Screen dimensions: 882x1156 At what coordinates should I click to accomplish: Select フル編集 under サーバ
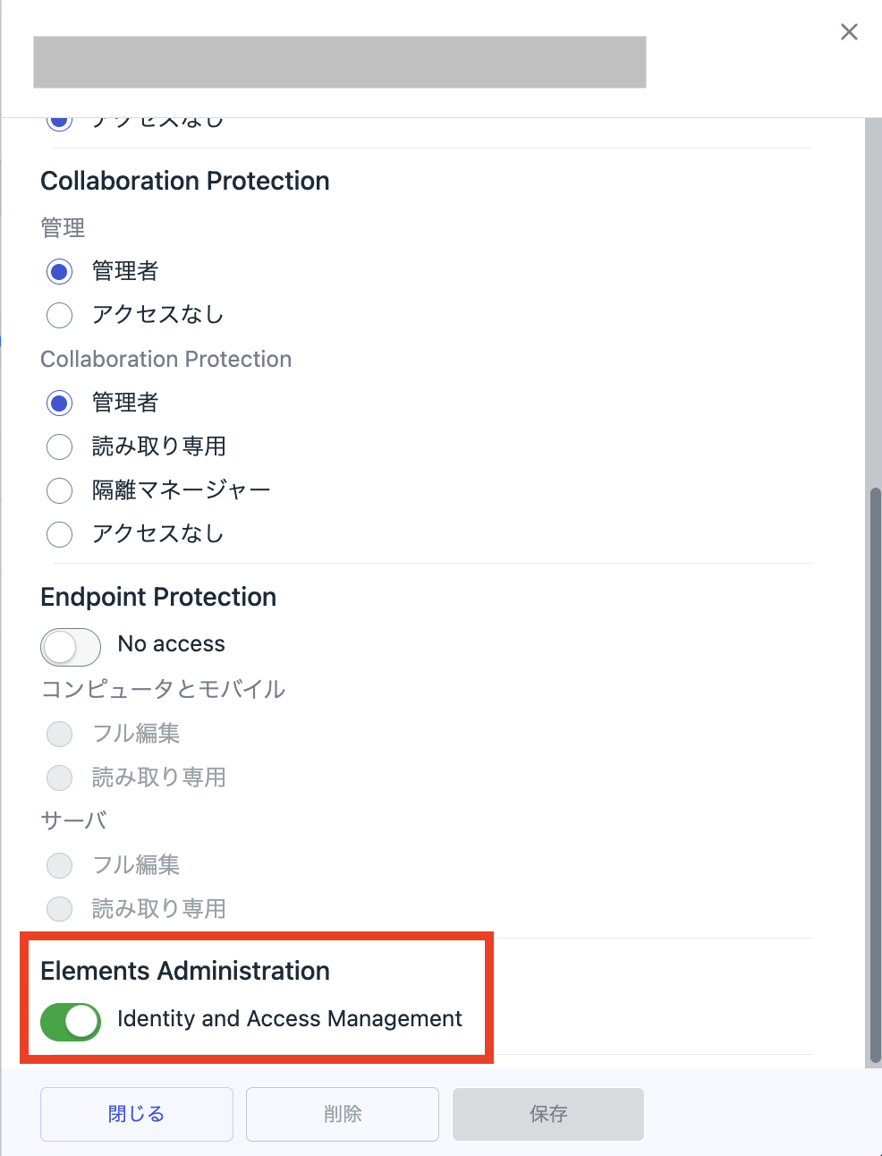coord(60,865)
